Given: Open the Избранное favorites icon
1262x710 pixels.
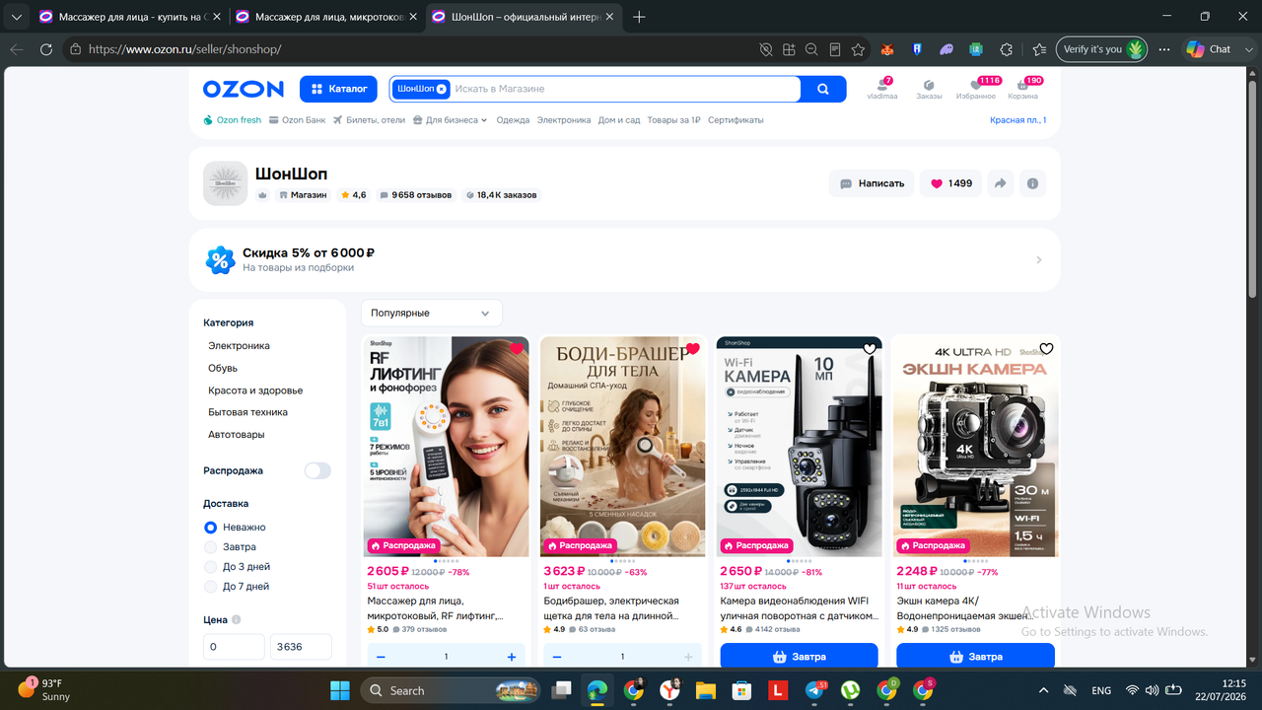Looking at the screenshot, I should (975, 89).
